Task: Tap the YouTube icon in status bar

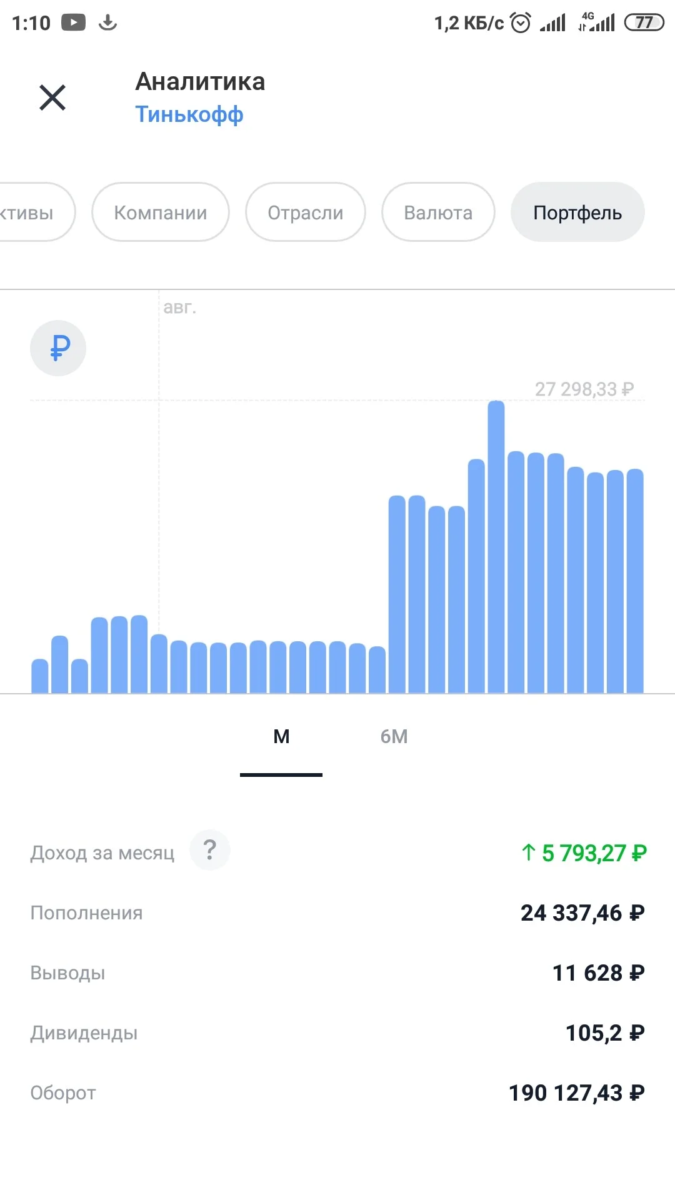Action: [73, 23]
